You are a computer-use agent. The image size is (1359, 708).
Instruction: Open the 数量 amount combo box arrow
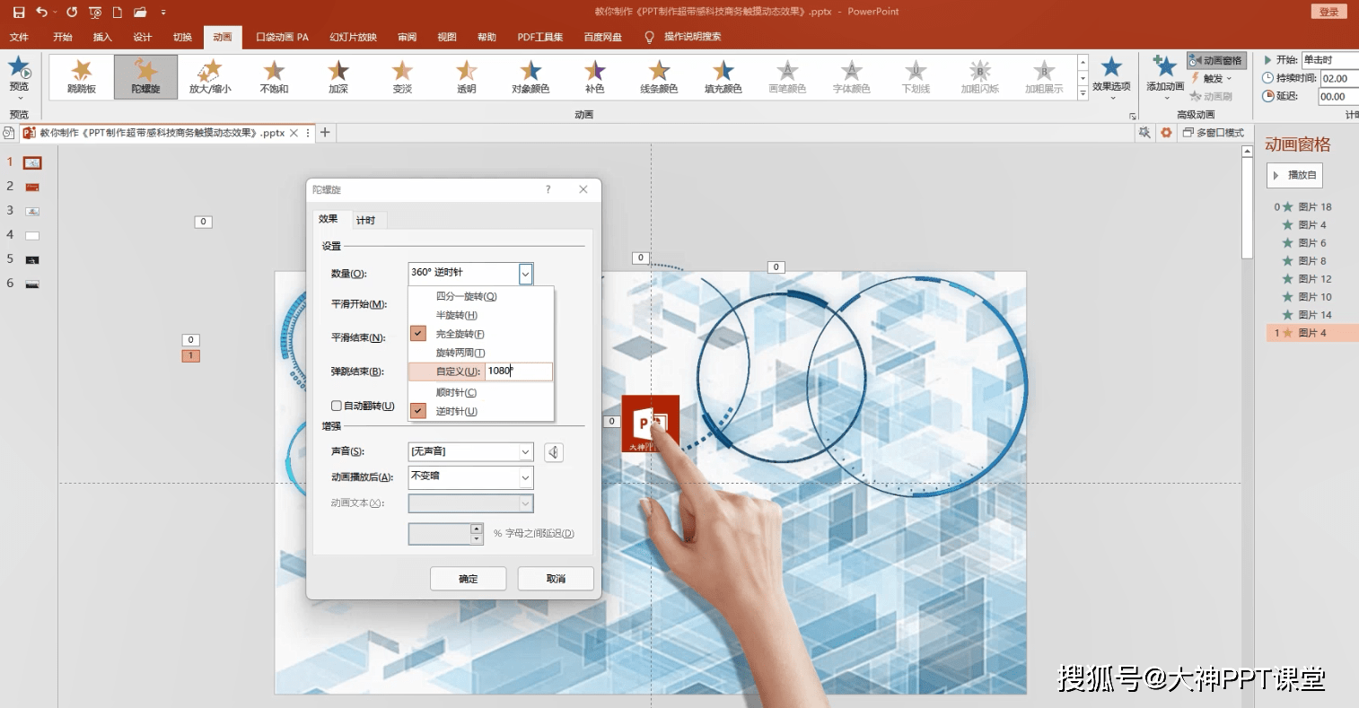click(526, 273)
